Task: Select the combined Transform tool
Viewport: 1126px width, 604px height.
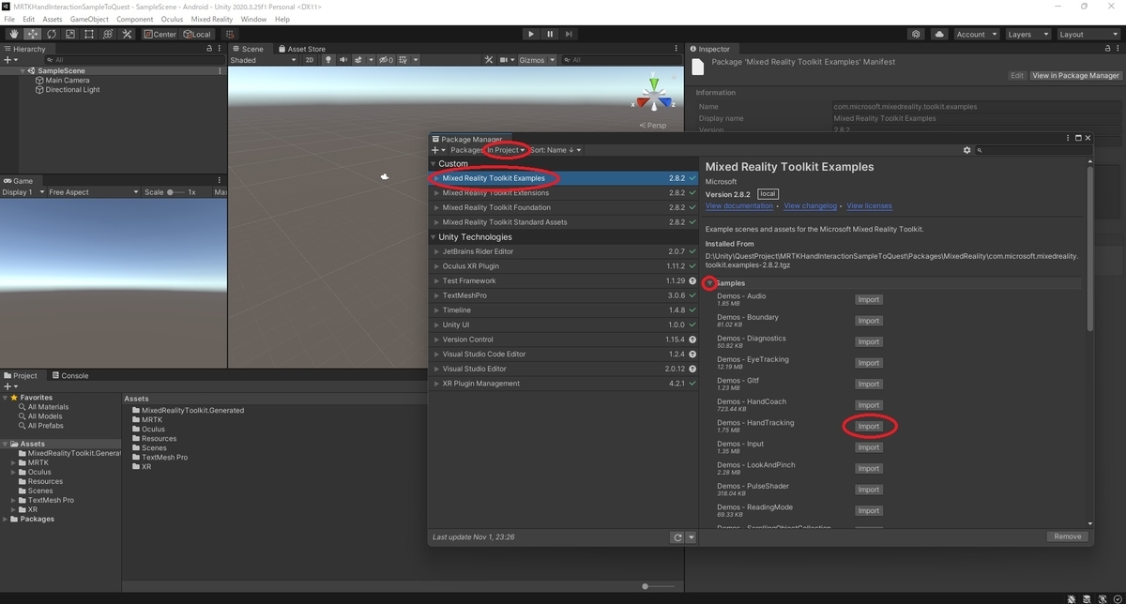Action: click(108, 35)
